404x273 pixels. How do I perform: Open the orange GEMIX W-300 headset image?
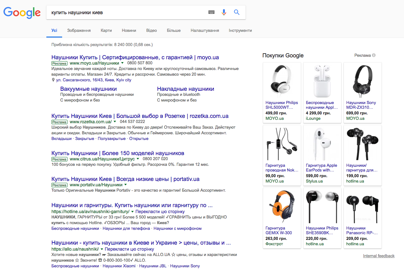pyautogui.click(x=282, y=206)
